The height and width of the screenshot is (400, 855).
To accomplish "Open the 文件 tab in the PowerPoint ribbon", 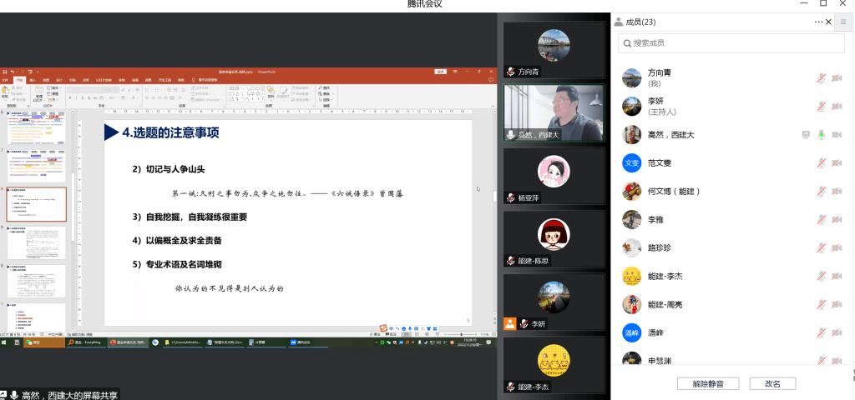I will click(5, 80).
